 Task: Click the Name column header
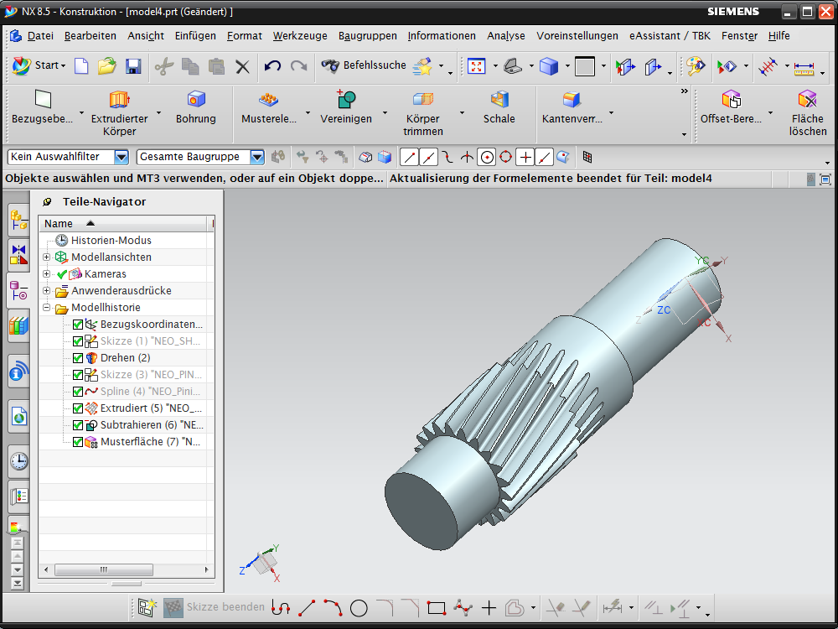coord(59,224)
